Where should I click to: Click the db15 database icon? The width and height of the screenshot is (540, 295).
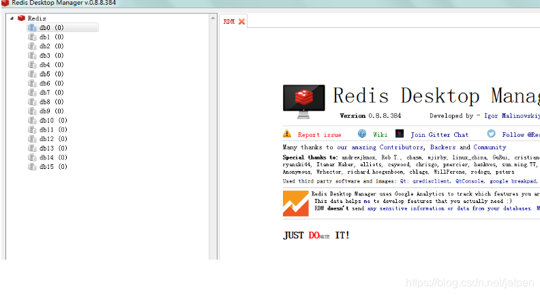click(x=32, y=167)
